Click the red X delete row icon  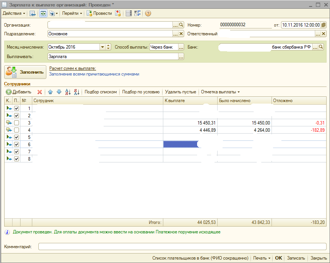point(39,92)
